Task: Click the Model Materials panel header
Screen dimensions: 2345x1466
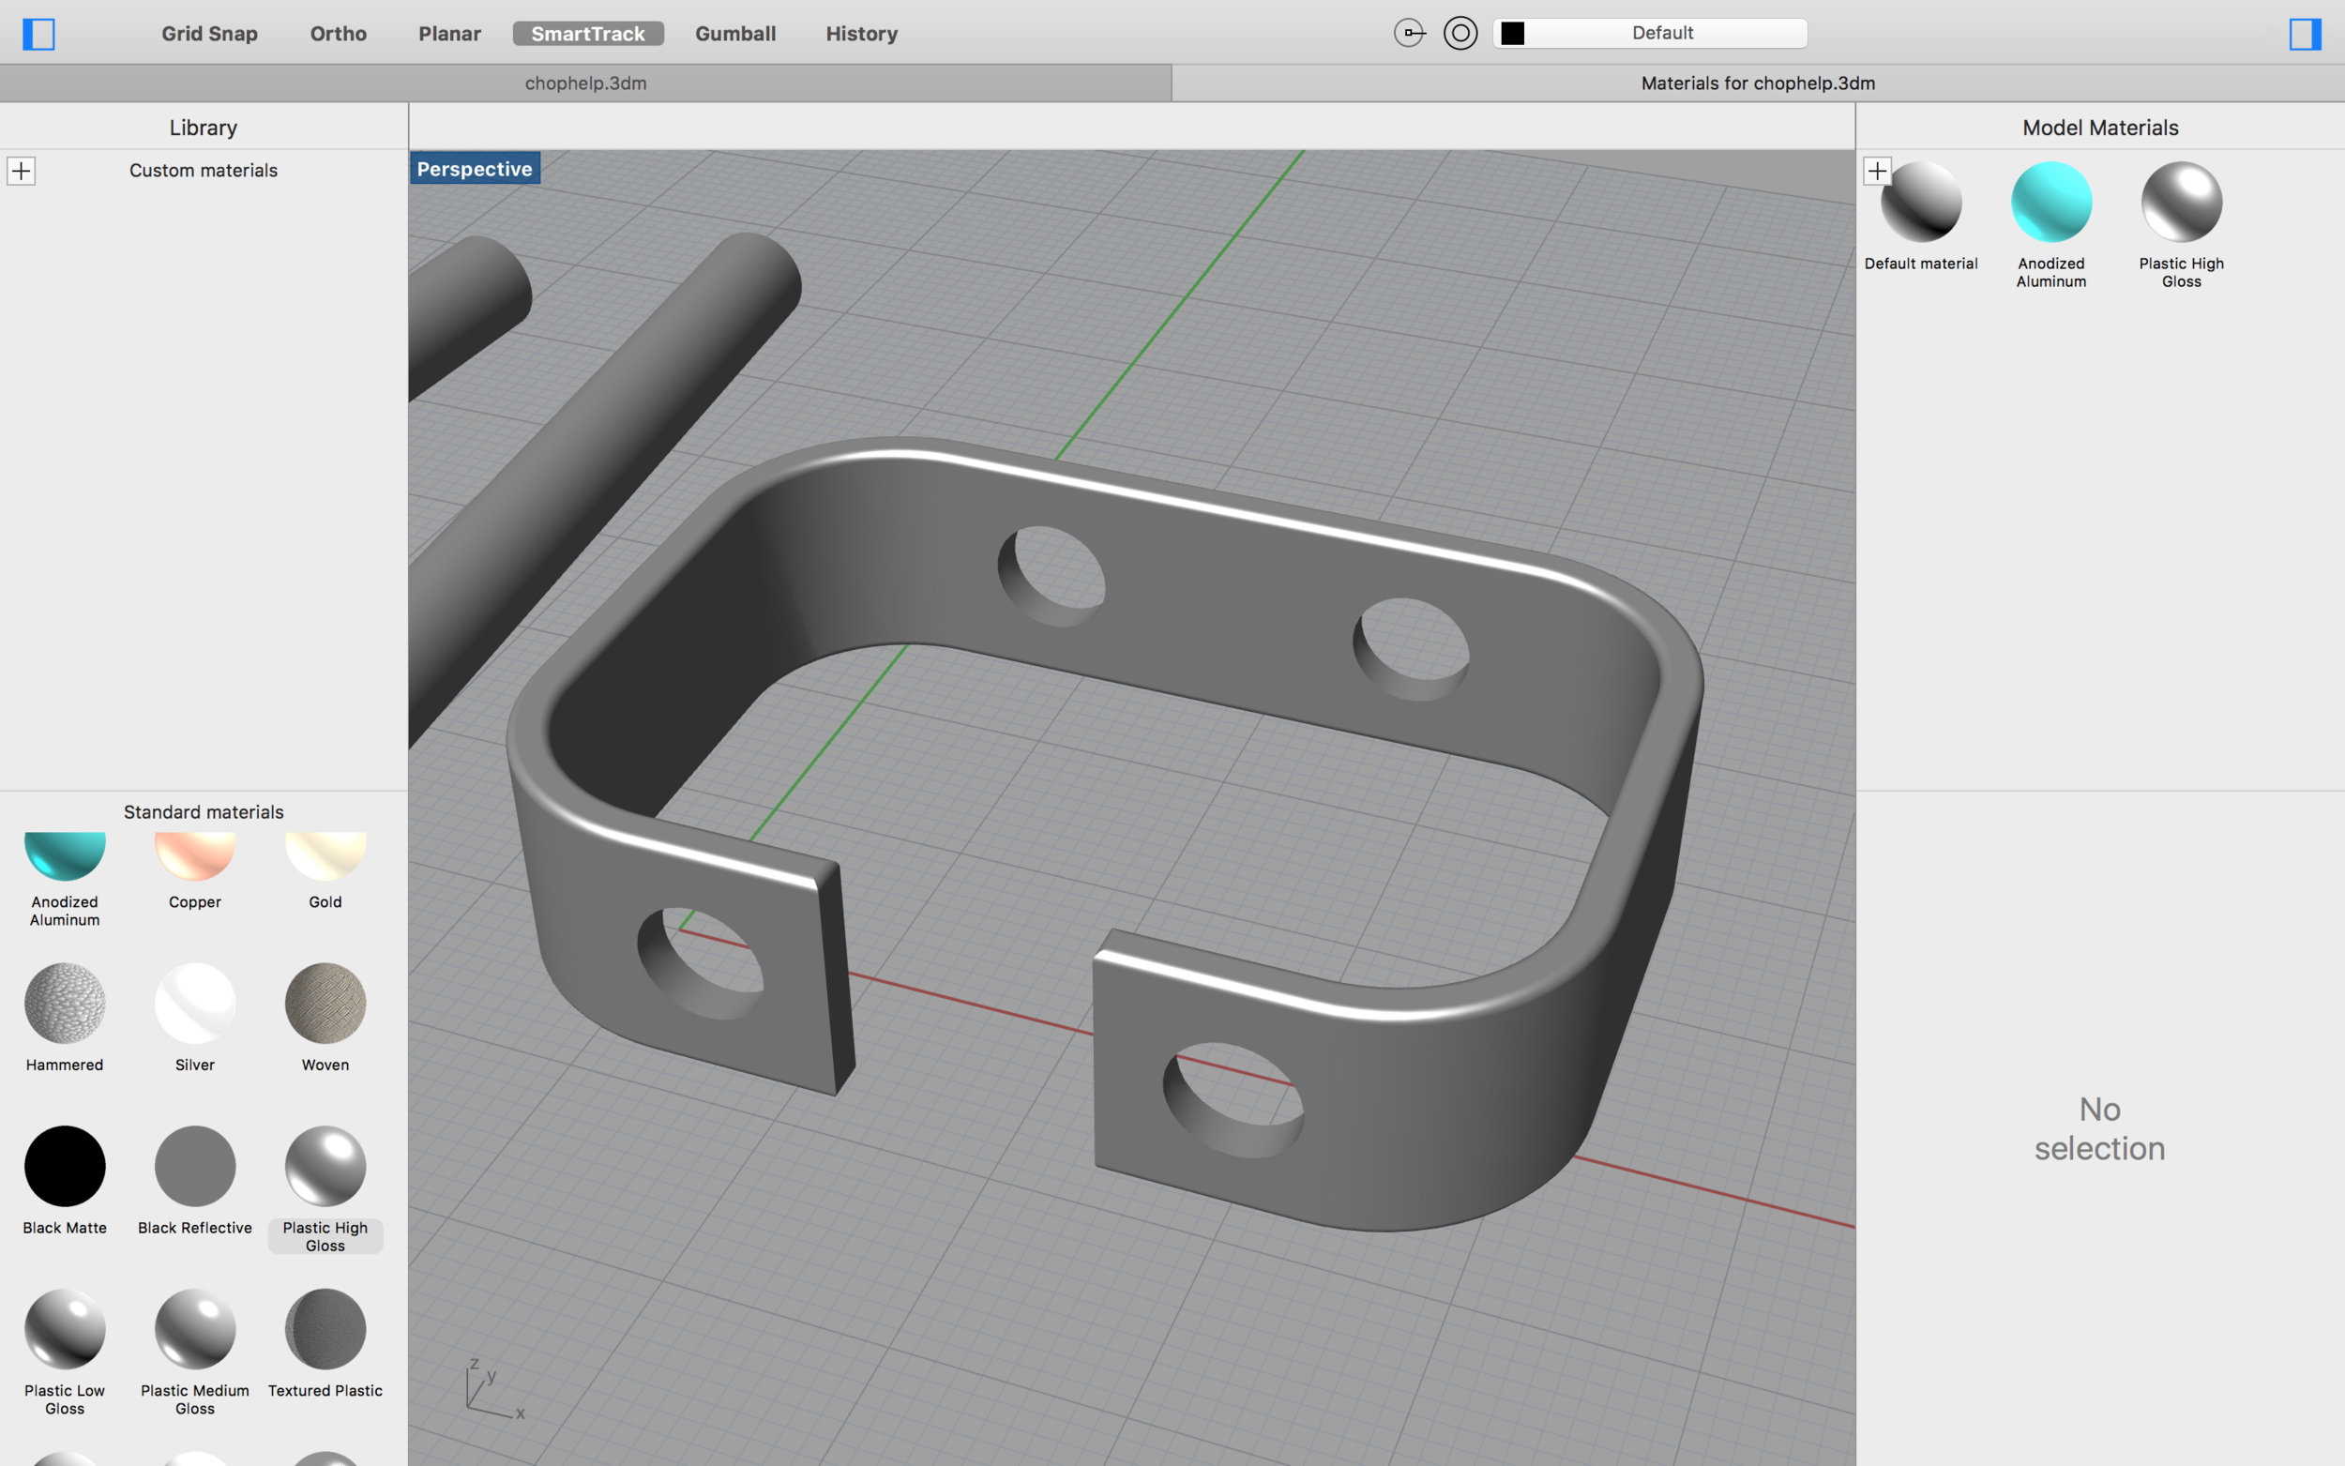Action: click(2100, 127)
